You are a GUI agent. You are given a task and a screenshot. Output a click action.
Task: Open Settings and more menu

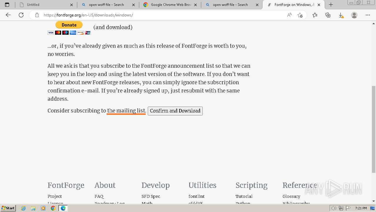(368, 15)
